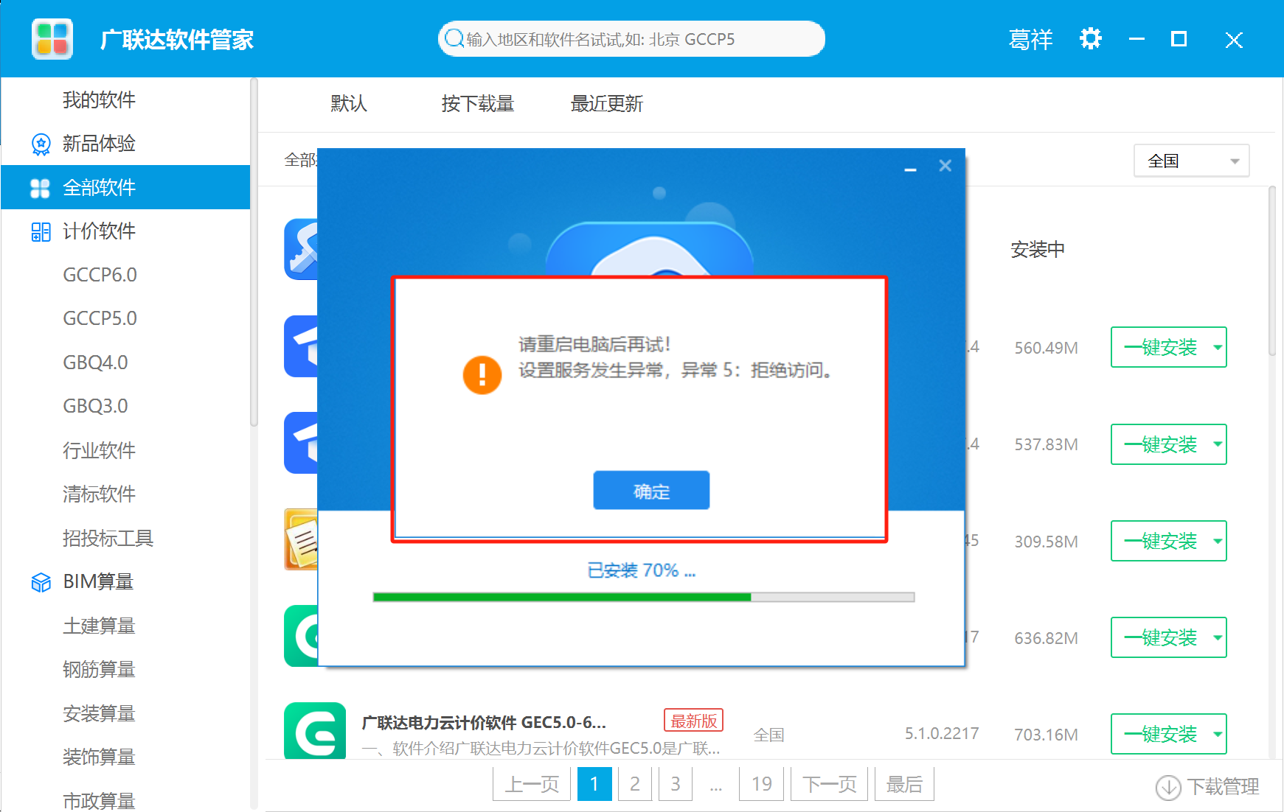Click 确定 to dismiss the error

651,490
